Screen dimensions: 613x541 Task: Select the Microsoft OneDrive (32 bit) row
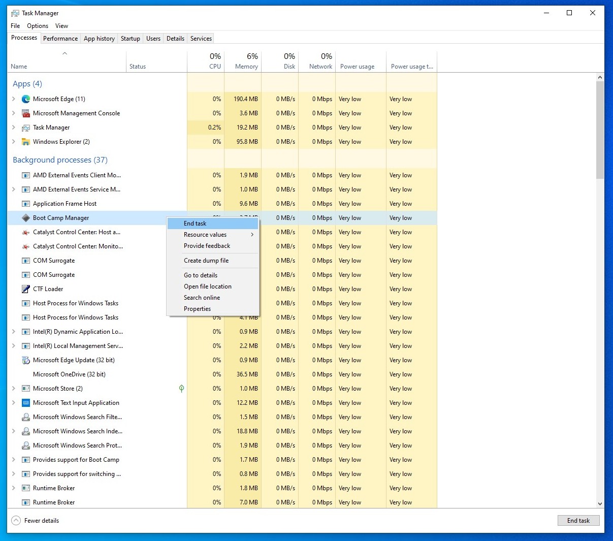pos(222,374)
